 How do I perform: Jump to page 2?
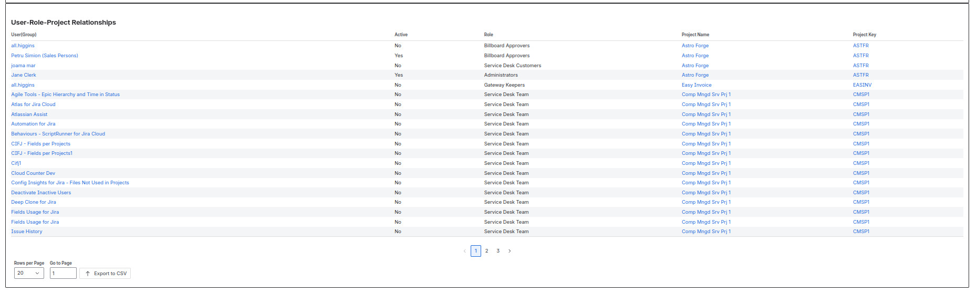tap(487, 251)
